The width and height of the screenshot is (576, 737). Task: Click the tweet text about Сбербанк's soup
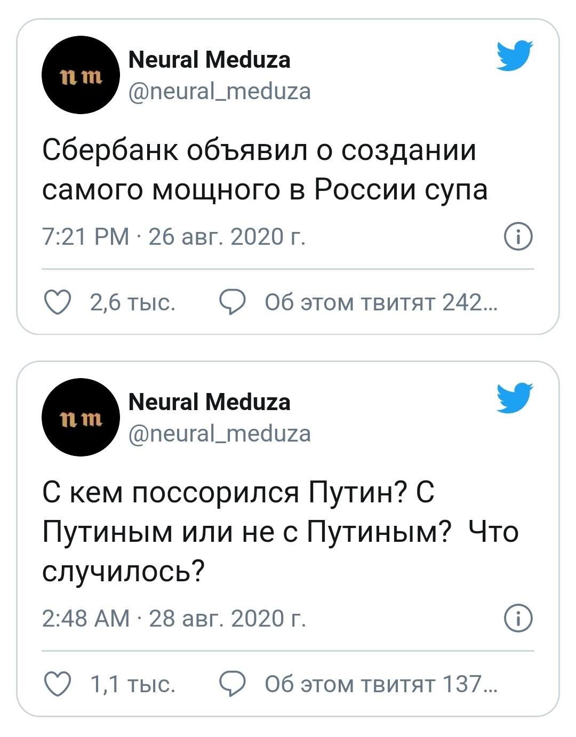pos(265,169)
